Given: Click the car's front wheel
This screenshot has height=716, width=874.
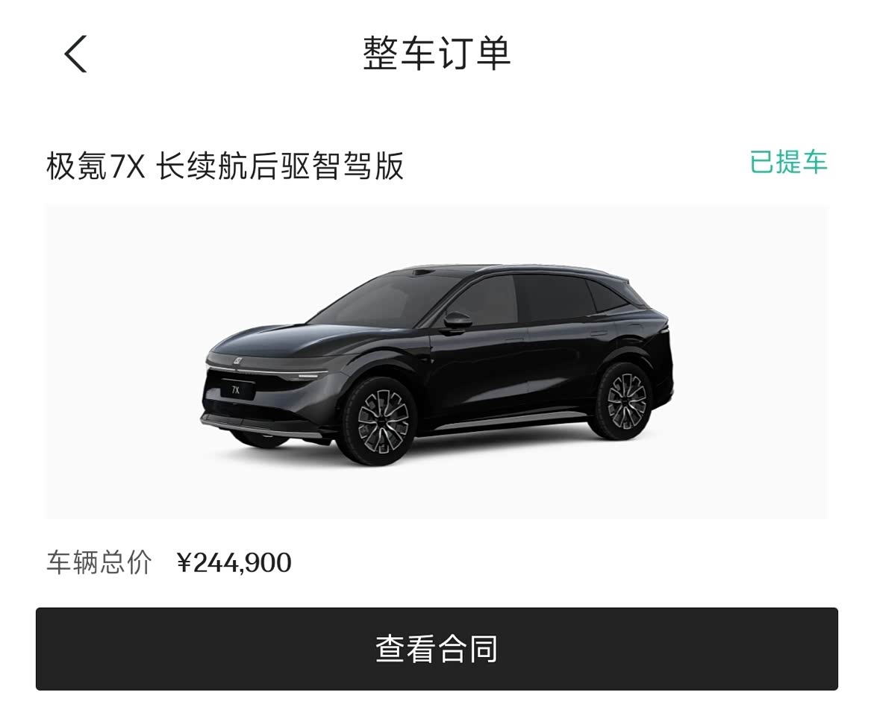Looking at the screenshot, I should (382, 421).
